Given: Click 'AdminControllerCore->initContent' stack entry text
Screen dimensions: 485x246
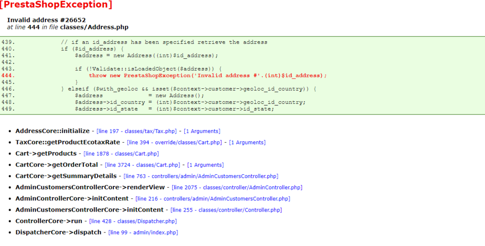Looking at the screenshot, I should 72,198.
